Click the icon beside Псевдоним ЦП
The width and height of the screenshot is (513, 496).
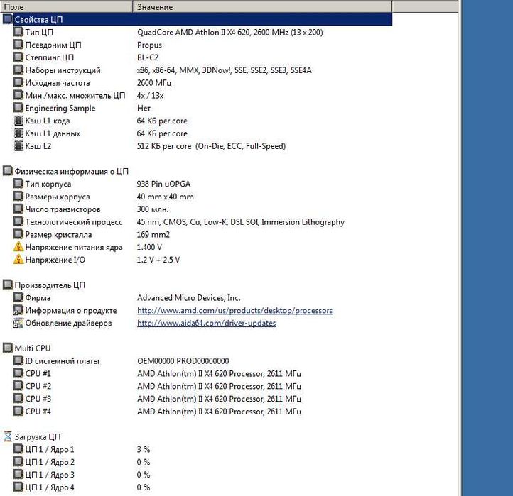18,45
